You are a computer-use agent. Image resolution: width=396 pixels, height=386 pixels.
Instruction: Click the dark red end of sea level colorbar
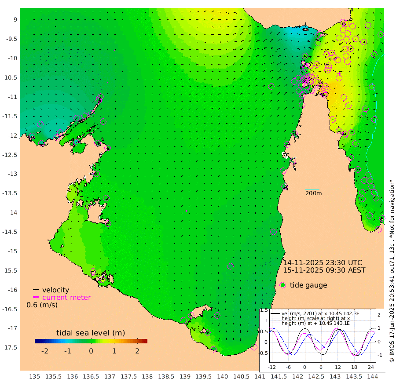pos(145,341)
